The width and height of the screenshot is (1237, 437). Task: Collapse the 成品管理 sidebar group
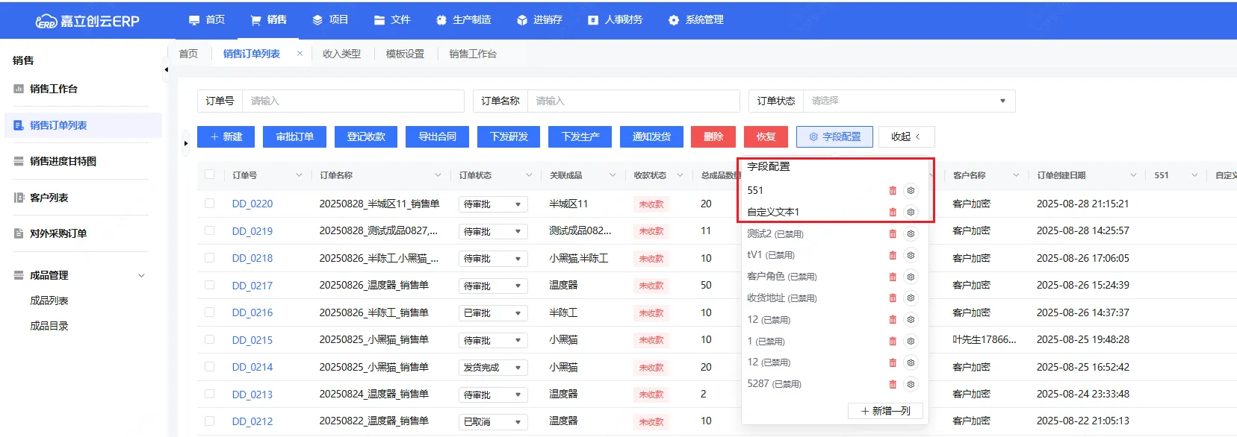click(x=141, y=276)
